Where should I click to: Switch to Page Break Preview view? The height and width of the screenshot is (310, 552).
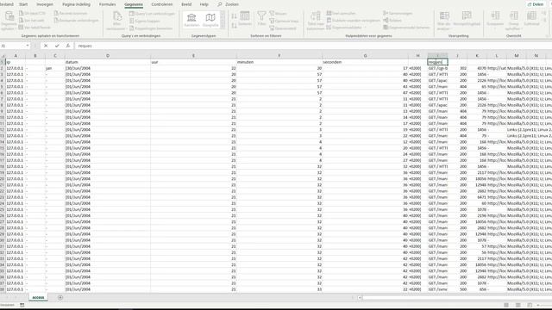(530, 305)
